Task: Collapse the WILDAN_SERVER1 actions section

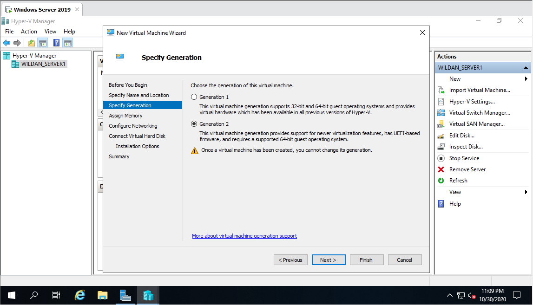Action: [525, 67]
